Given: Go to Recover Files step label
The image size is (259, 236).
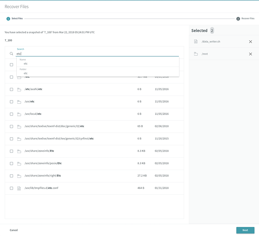Looking at the screenshot, I should point(248,18).
